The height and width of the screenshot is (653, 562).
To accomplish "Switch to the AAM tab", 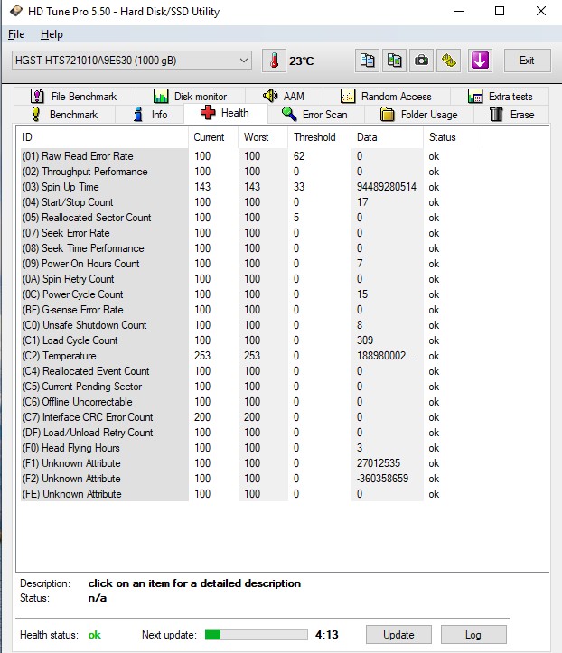I will pos(284,97).
